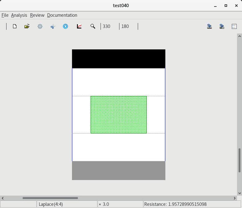Viewport: 242px width, 208px height.
Task: Click the new document icon
Action: 15,26
